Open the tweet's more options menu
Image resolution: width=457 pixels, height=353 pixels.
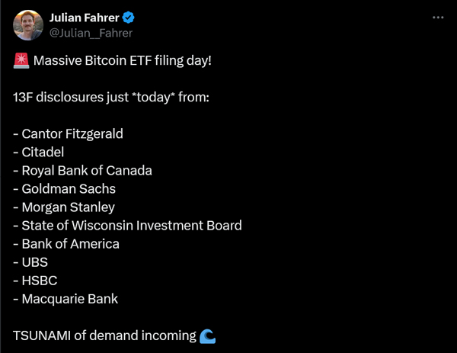pos(437,17)
